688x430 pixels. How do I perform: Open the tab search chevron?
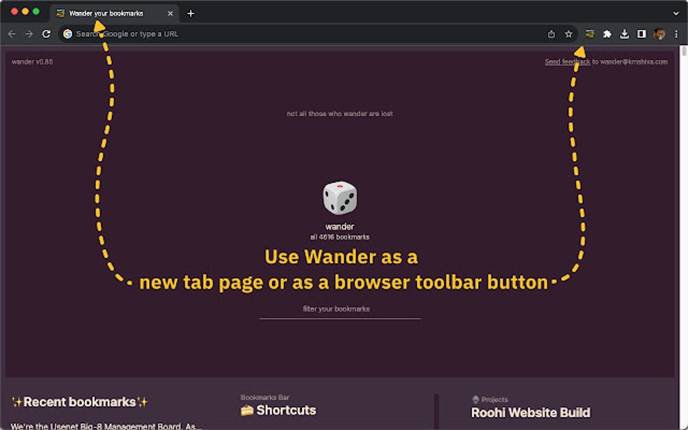point(676,13)
